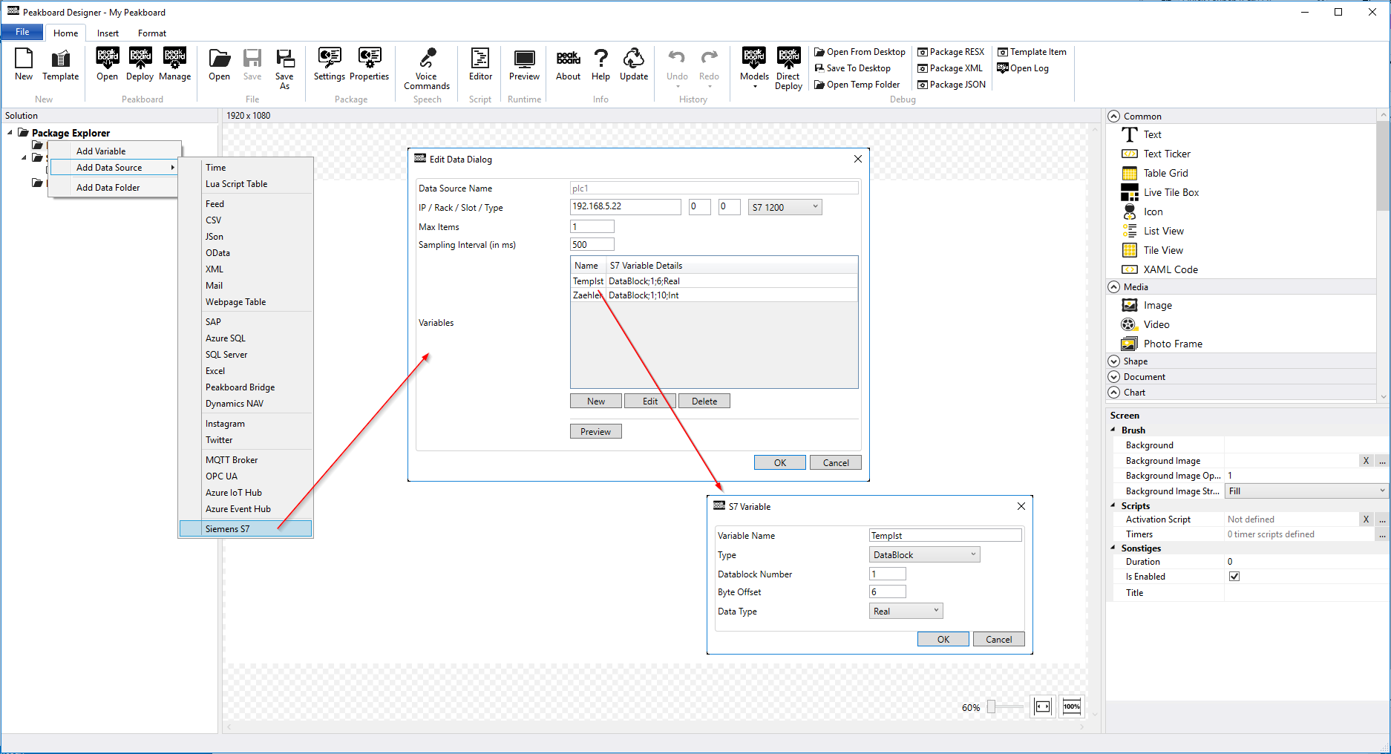Select the Table Grid control
The height and width of the screenshot is (754, 1391).
(x=1165, y=173)
